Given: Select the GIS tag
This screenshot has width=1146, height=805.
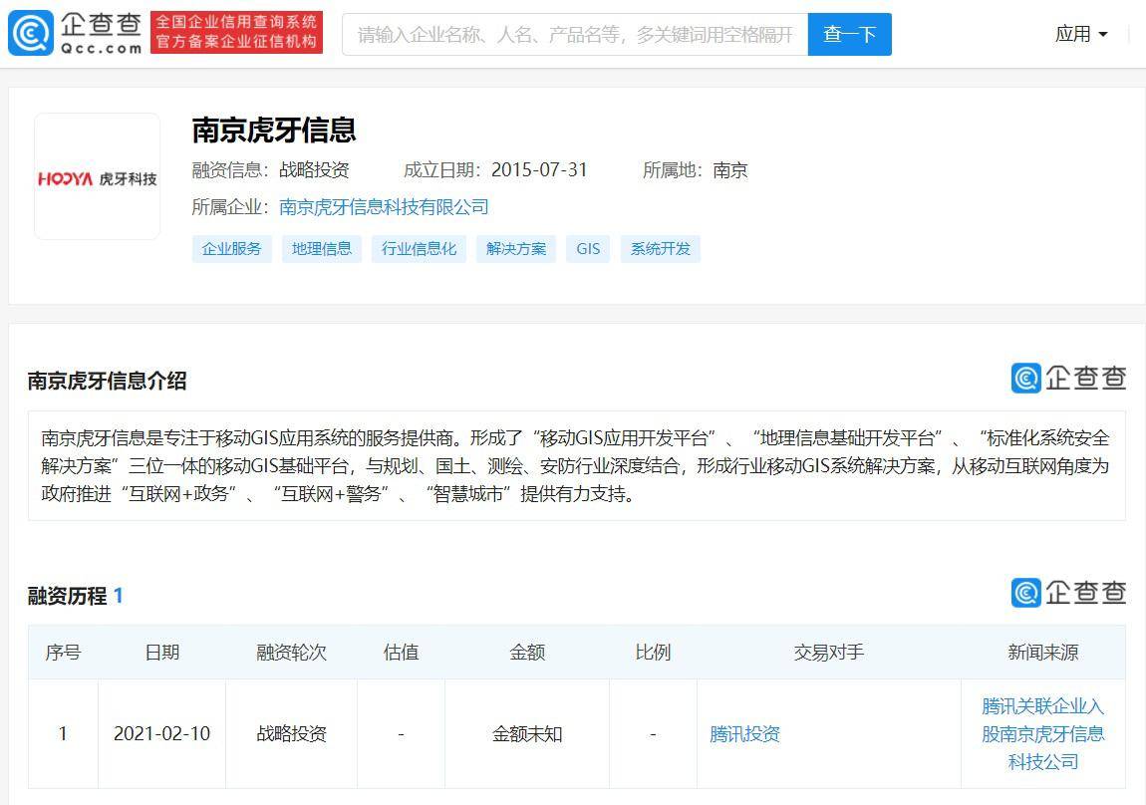Looking at the screenshot, I should pos(587,248).
